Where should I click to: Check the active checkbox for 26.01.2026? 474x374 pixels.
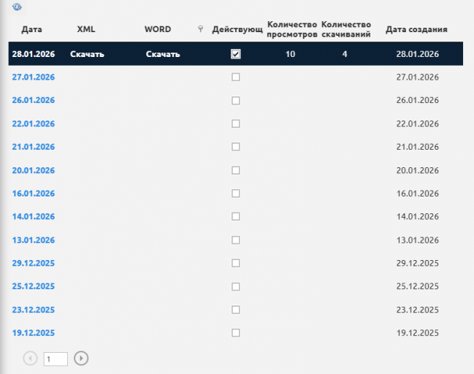tap(236, 100)
